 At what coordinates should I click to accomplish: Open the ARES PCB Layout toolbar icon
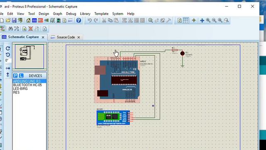[x=40, y=20]
